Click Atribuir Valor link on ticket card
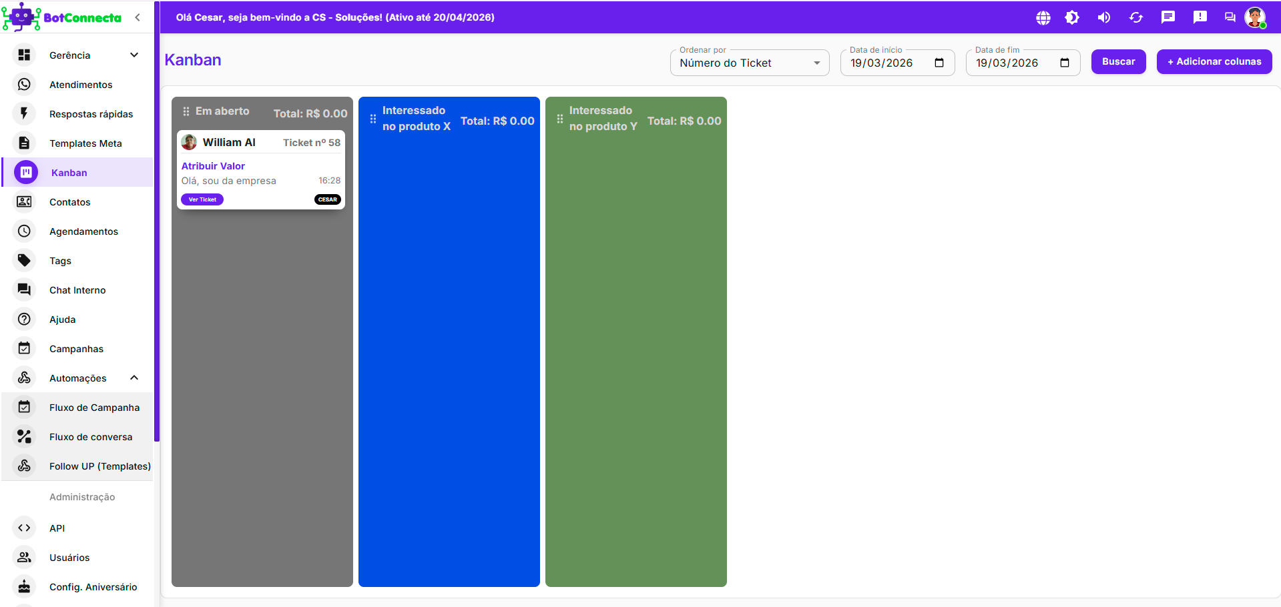The height and width of the screenshot is (607, 1281). click(x=213, y=166)
